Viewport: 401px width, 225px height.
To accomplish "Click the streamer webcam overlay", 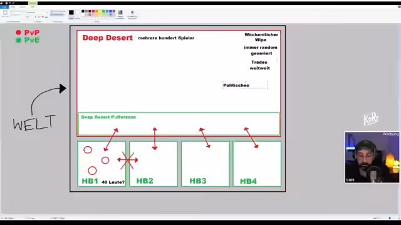I will coord(372,157).
